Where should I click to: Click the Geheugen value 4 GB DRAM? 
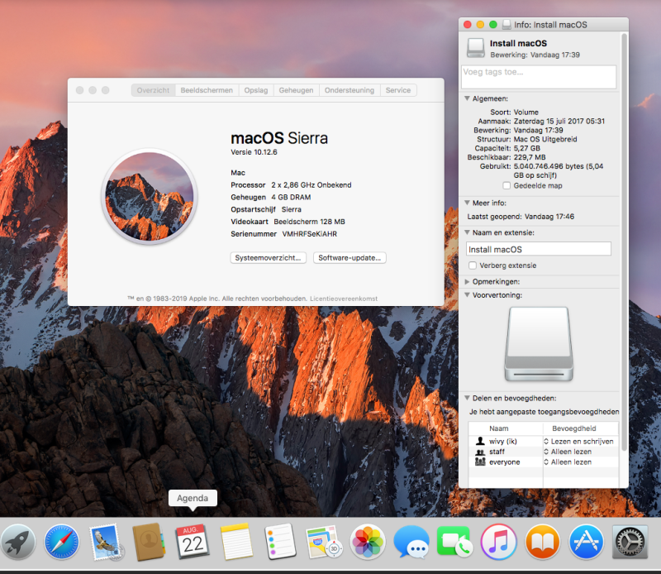(x=291, y=197)
